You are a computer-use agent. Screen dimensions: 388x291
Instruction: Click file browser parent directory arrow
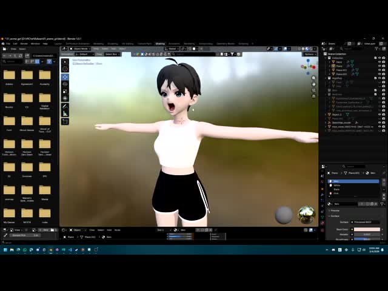[x=15, y=56]
